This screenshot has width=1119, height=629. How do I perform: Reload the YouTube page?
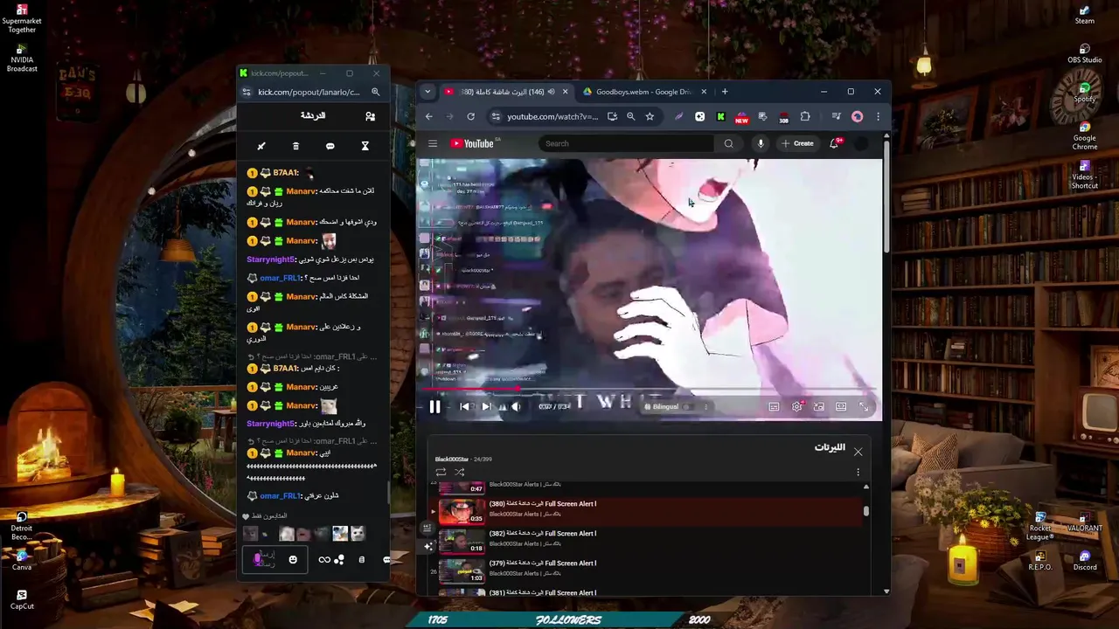pyautogui.click(x=470, y=116)
